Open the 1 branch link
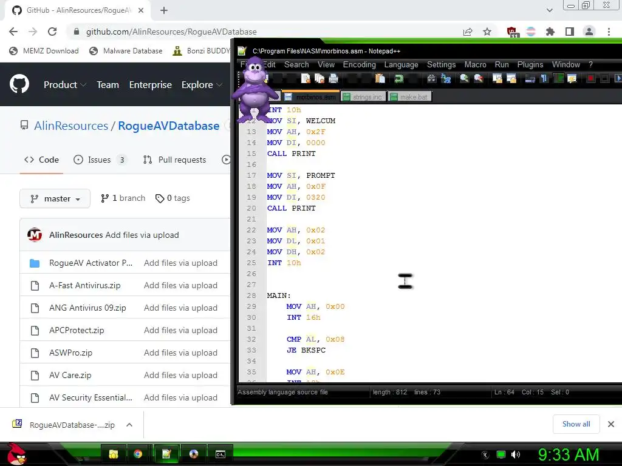This screenshot has height=466, width=622. coord(123,198)
